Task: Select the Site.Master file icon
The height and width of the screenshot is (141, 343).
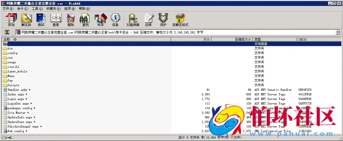Action: coord(5,113)
